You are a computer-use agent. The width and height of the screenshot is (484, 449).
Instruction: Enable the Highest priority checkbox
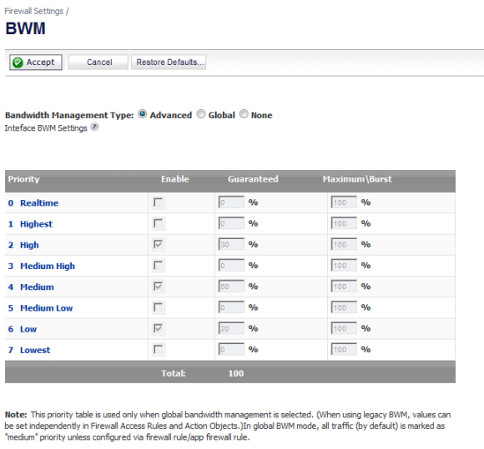(159, 223)
